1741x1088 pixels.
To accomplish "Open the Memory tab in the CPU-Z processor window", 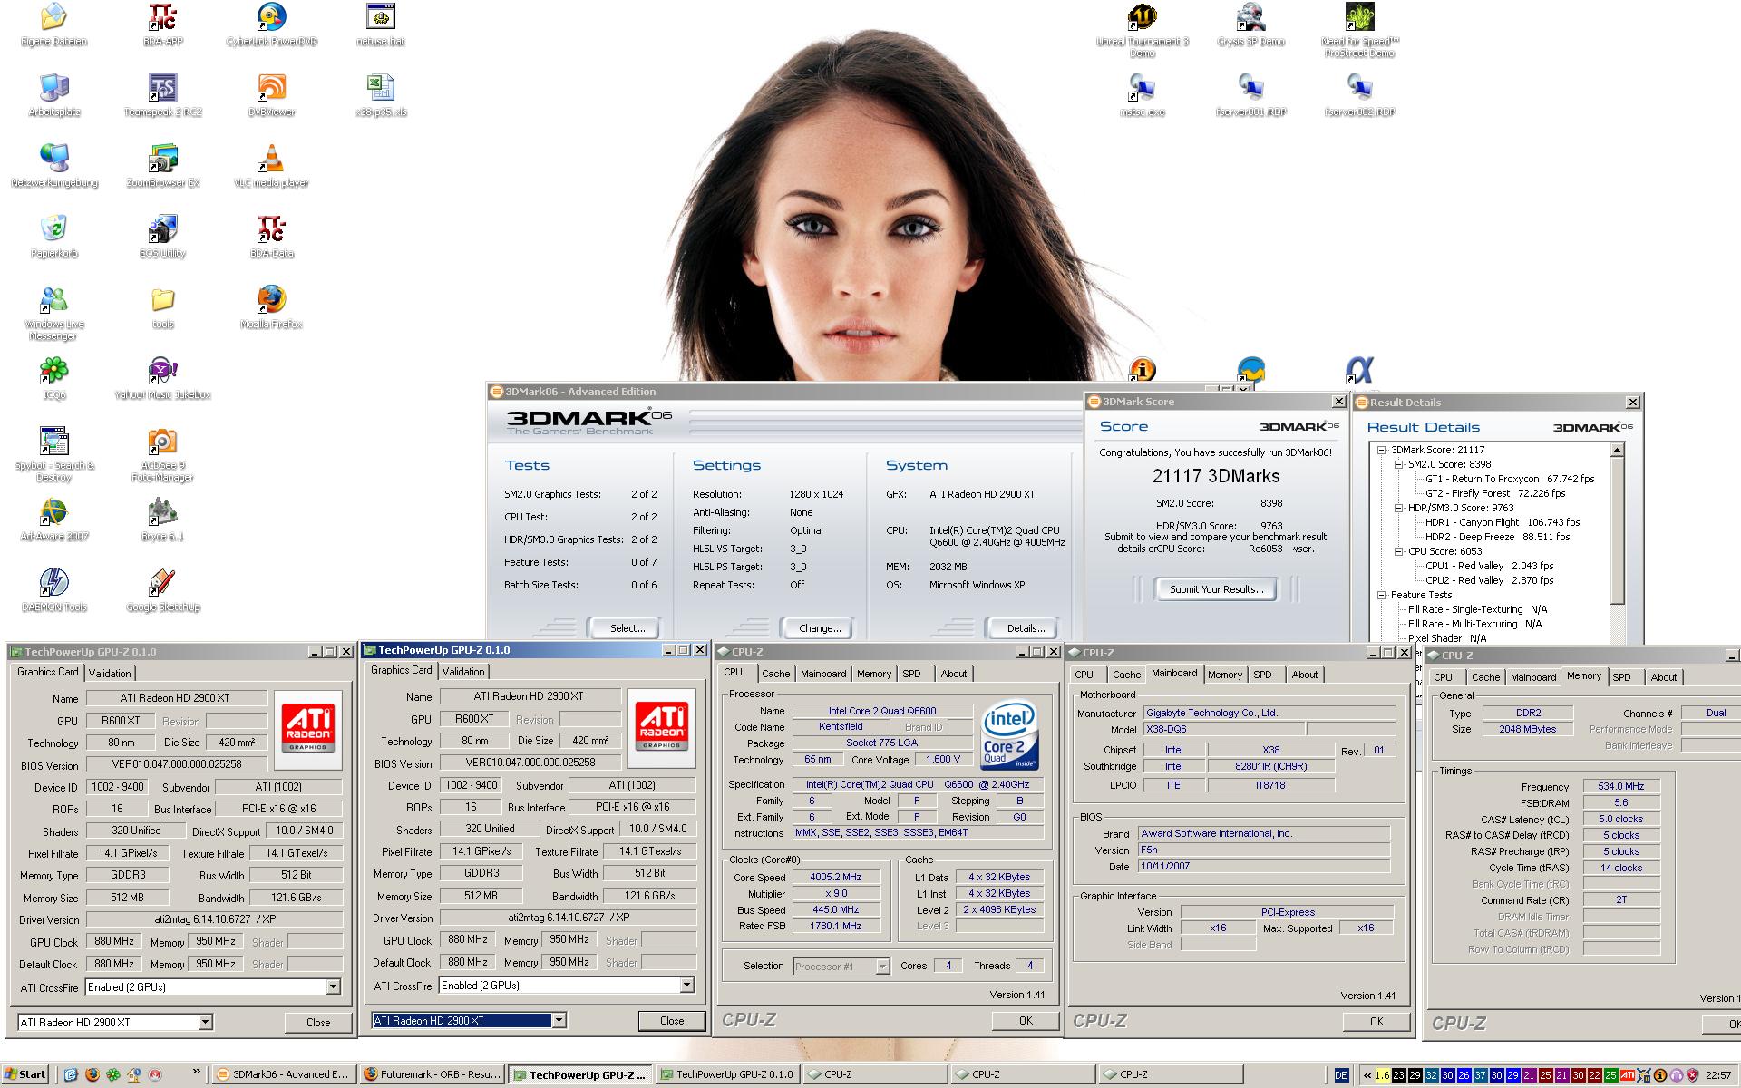I will (874, 674).
